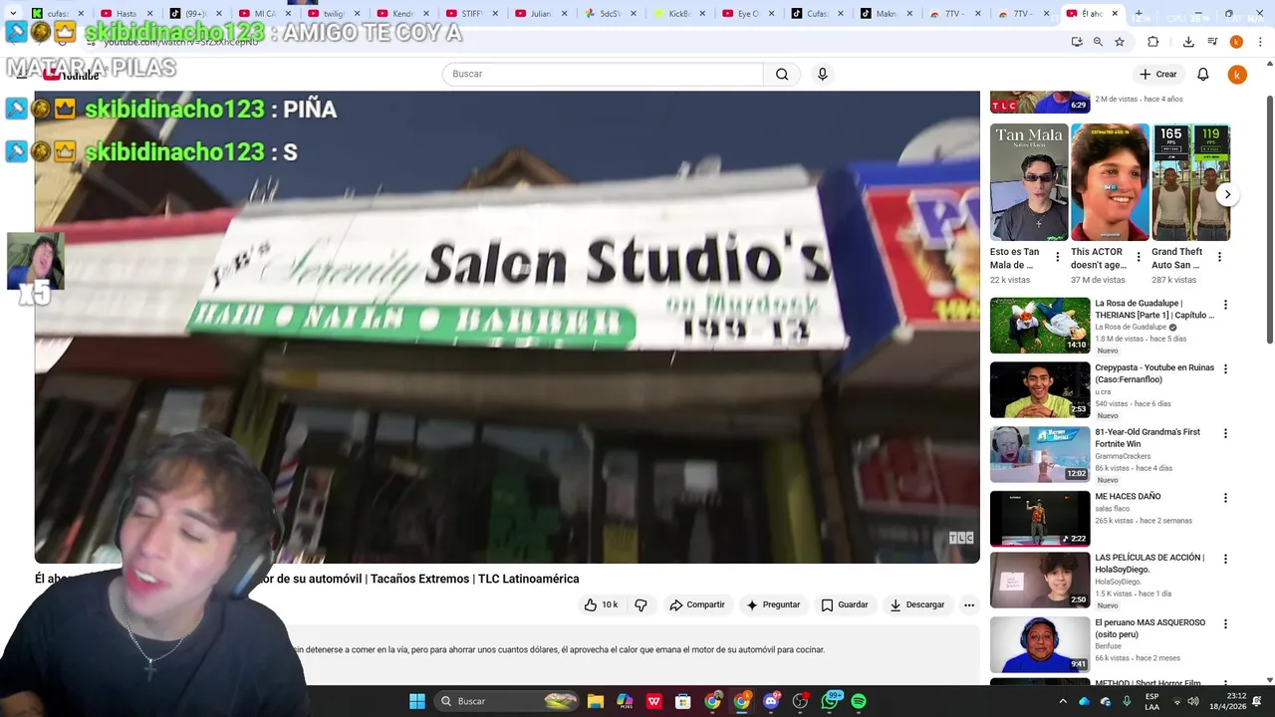Open the Chrome zoom magnifier in address bar
Image resolution: width=1275 pixels, height=717 pixels.
(x=1098, y=42)
